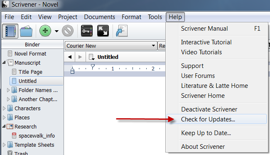Choose Deactivate Scrivener
The width and height of the screenshot is (270, 155).
click(x=216, y=109)
